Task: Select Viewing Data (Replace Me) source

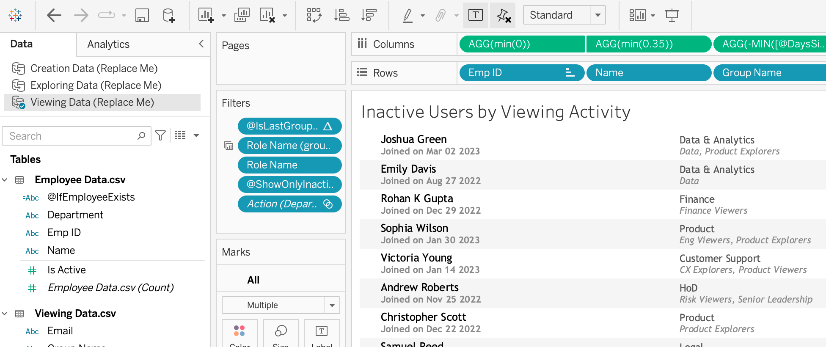Action: point(92,102)
